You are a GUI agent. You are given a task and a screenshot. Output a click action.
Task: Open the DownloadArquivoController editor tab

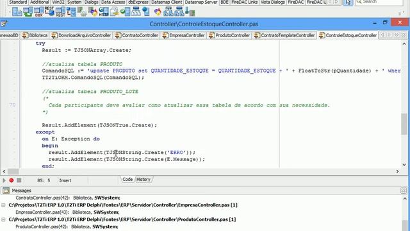(81, 35)
